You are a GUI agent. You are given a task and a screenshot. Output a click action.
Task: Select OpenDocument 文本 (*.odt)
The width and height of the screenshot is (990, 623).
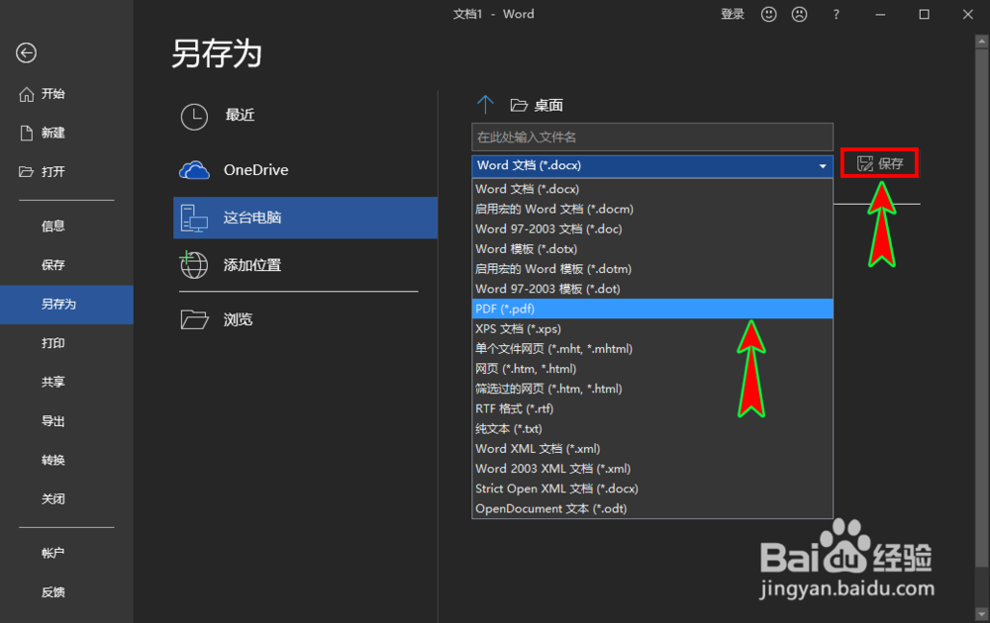[x=652, y=508]
